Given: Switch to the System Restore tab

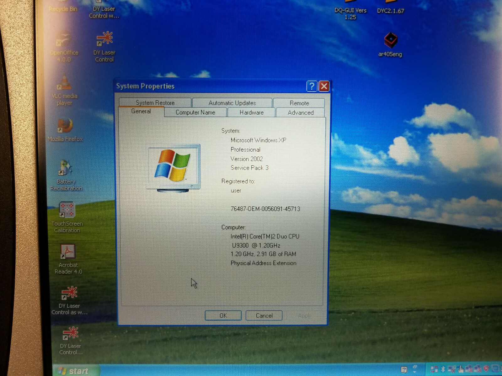Looking at the screenshot, I should point(155,103).
